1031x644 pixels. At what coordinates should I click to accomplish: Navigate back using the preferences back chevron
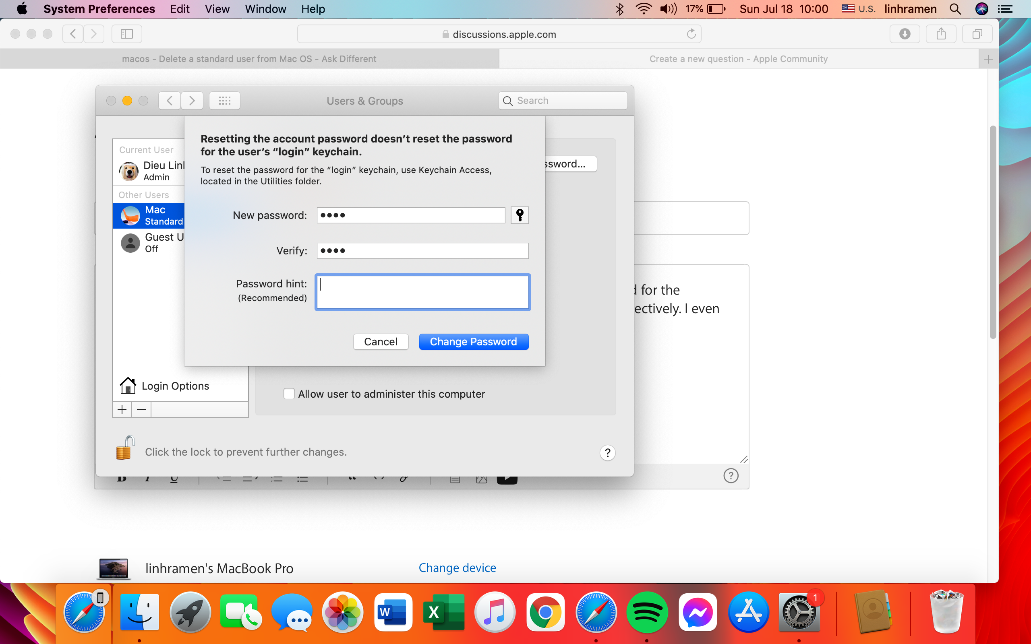point(169,101)
